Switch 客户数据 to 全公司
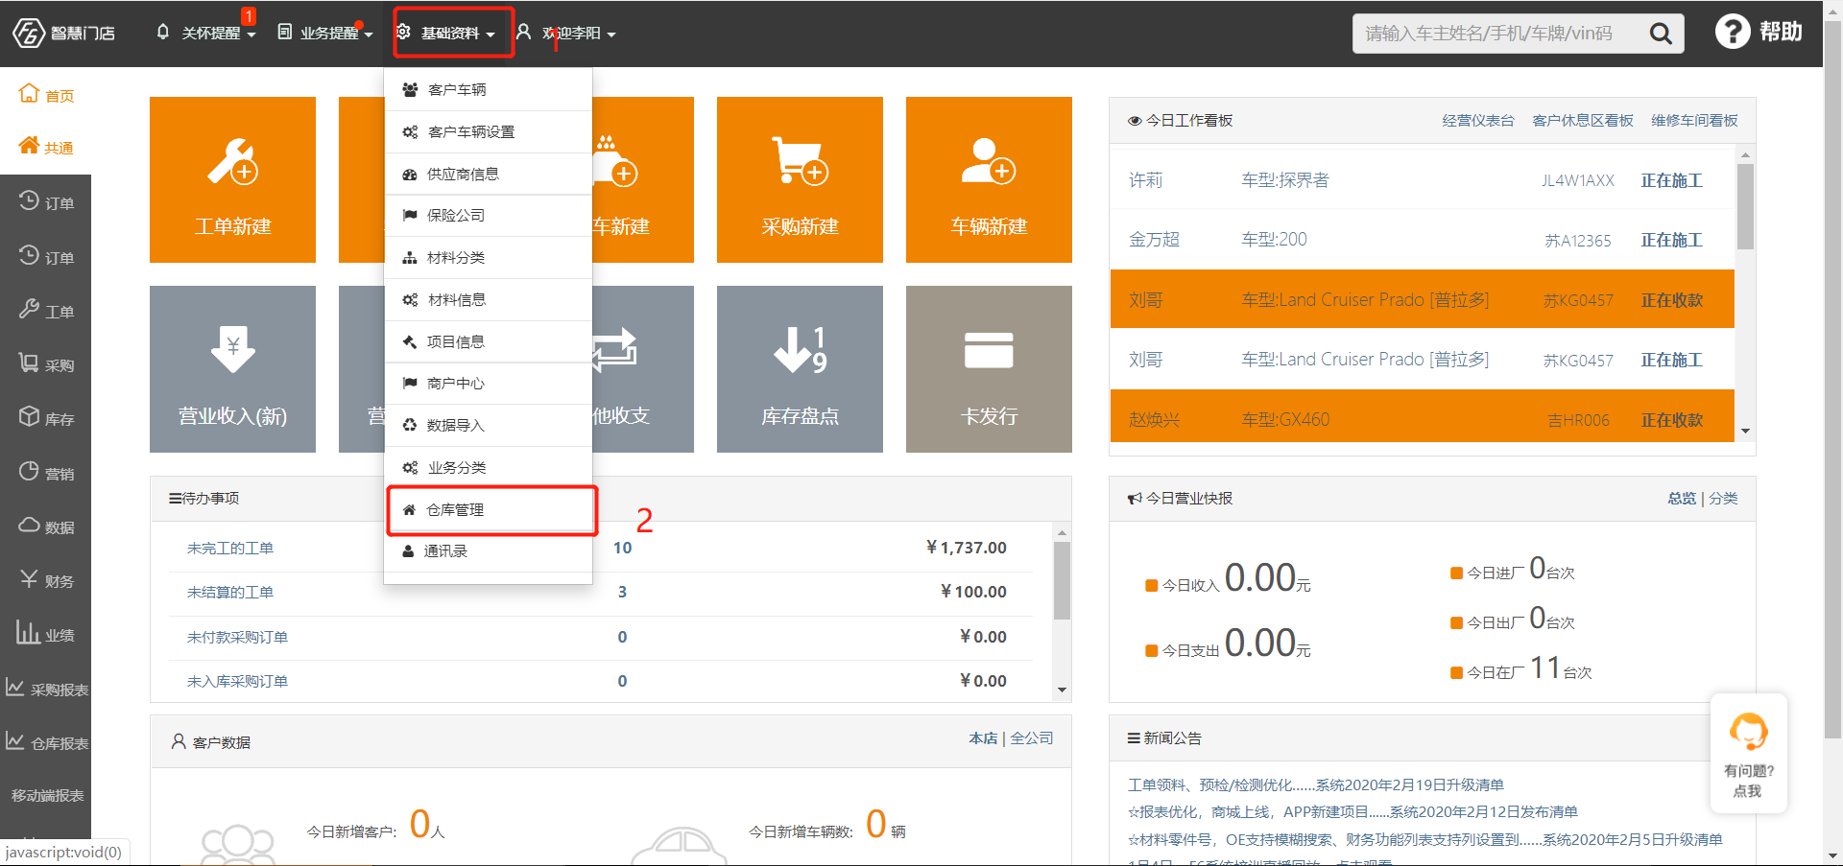The height and width of the screenshot is (866, 1843). click(x=1032, y=737)
